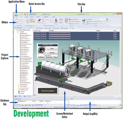Select Layout in Project Explorer

coord(21,93)
